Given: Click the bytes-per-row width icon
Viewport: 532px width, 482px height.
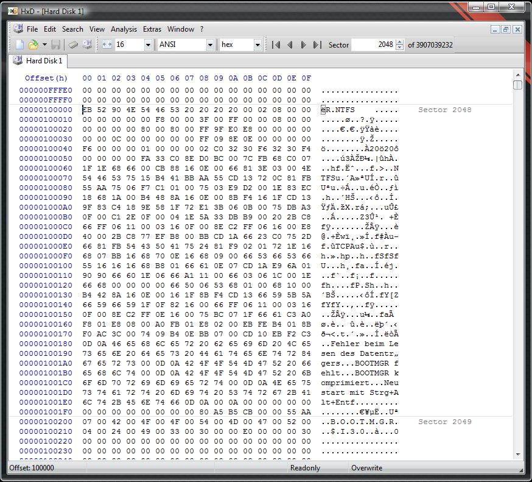Looking at the screenshot, I should tap(107, 44).
